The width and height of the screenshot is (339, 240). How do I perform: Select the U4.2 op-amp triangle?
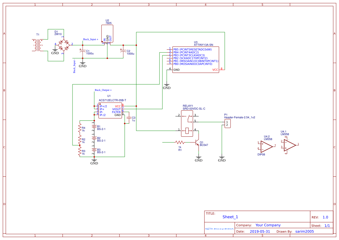point(267,147)
